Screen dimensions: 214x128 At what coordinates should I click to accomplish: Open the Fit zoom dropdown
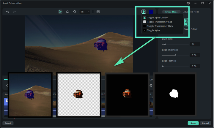(85, 12)
